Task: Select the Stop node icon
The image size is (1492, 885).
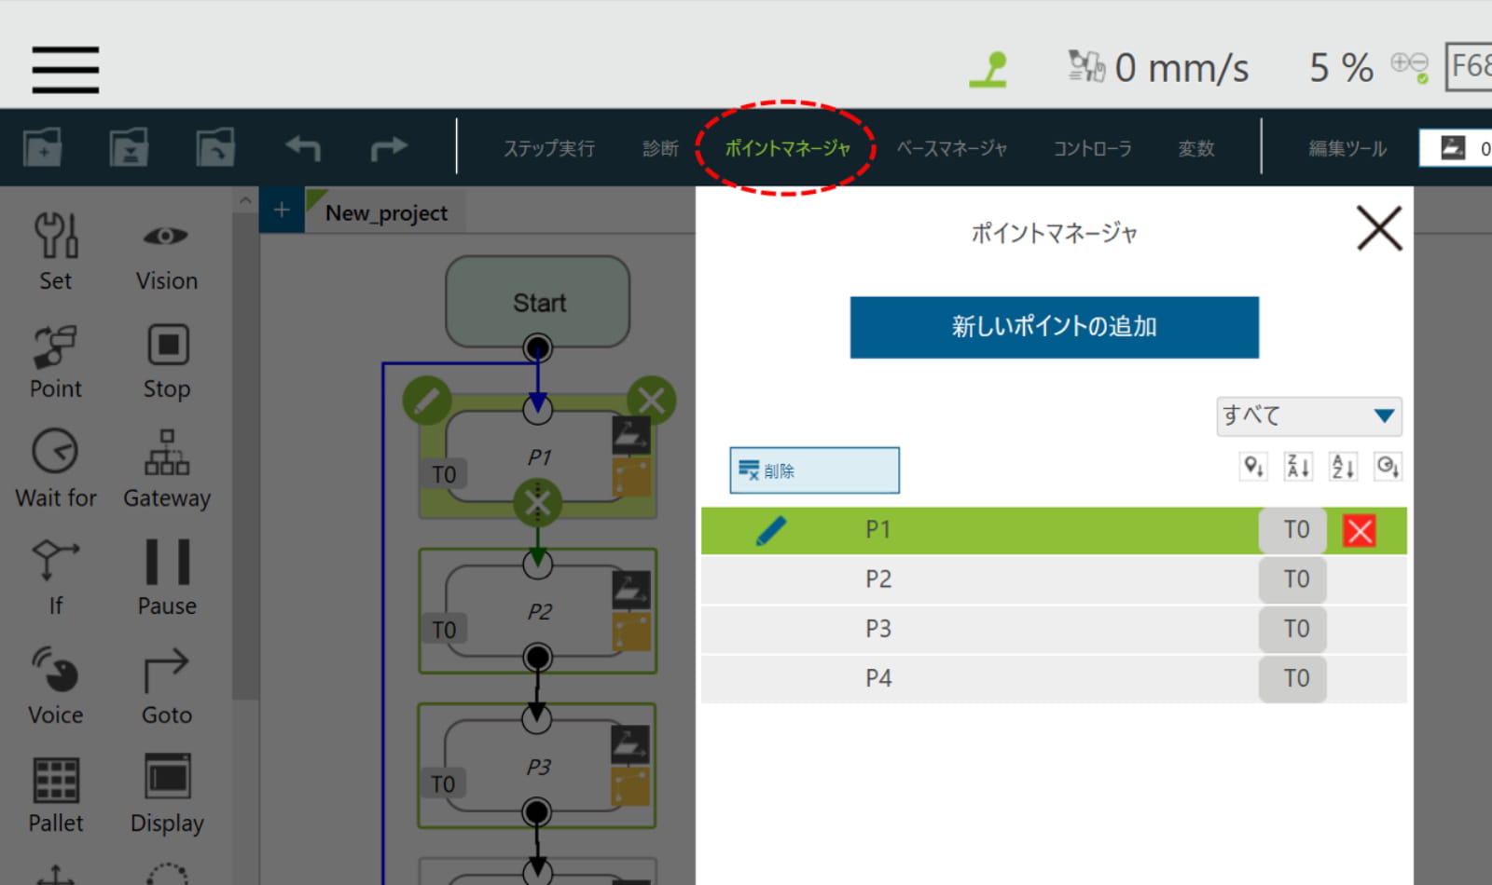Action: pos(168,345)
